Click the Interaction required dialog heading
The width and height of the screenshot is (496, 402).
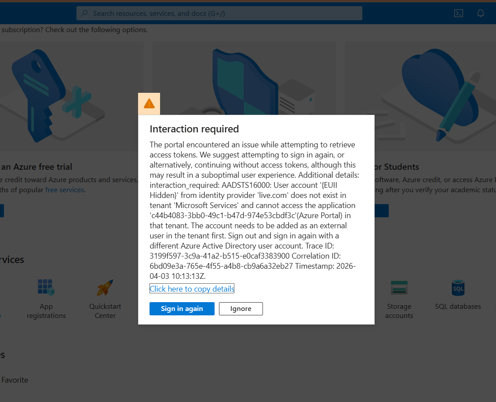(x=194, y=129)
